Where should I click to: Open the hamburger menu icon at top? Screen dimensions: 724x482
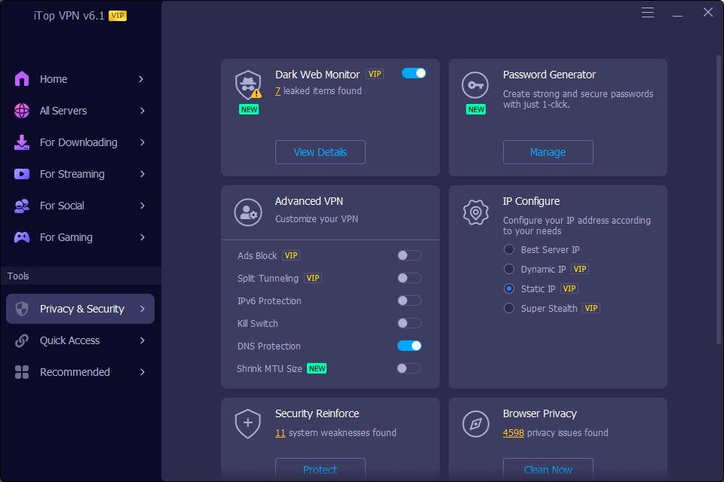648,13
